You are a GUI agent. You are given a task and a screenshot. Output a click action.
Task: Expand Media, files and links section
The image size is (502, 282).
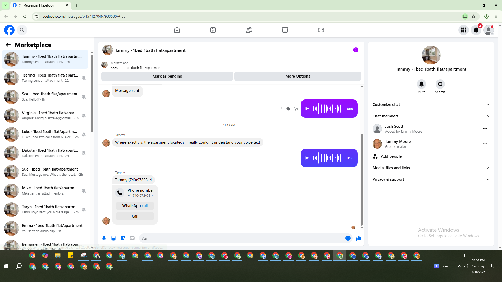click(431, 168)
